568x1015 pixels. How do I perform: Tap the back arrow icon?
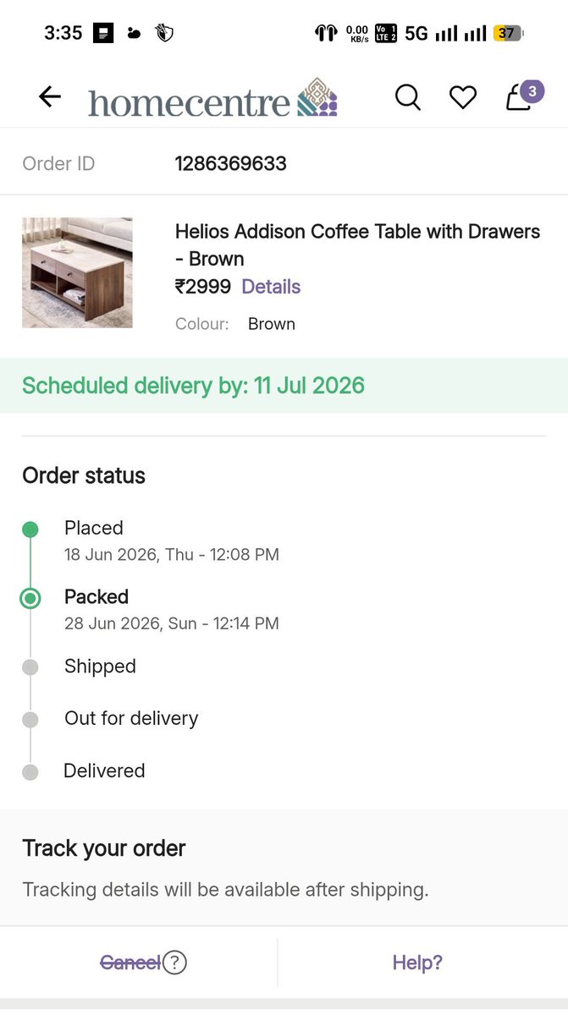coord(50,97)
